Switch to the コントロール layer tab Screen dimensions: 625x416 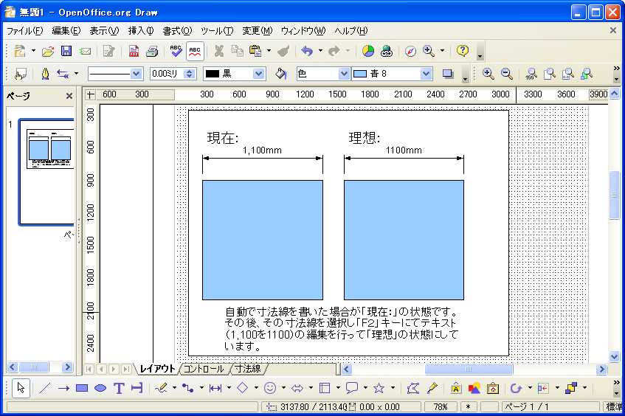pyautogui.click(x=203, y=369)
